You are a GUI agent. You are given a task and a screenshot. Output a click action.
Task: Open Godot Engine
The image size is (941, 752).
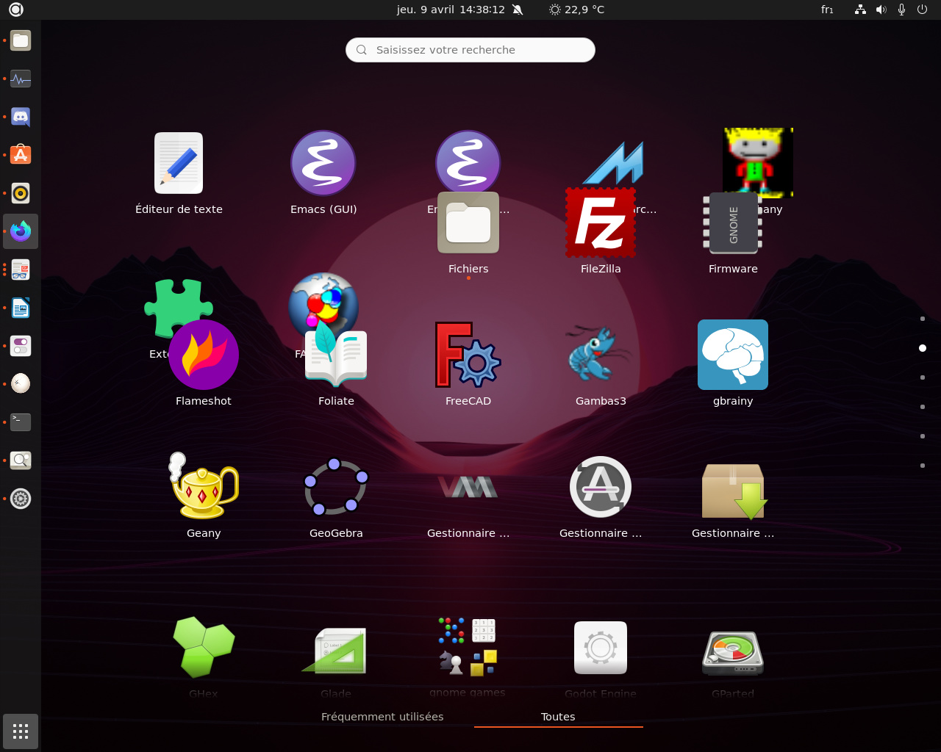[x=600, y=648]
